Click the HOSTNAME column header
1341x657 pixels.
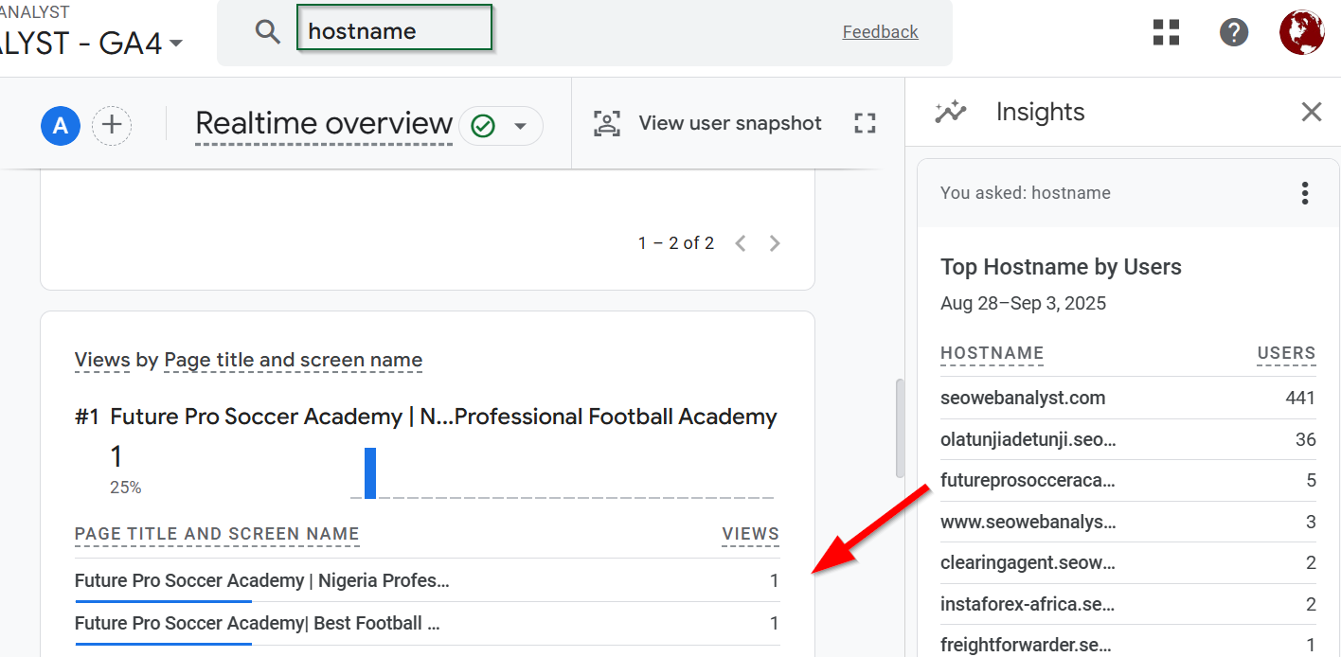(x=992, y=354)
